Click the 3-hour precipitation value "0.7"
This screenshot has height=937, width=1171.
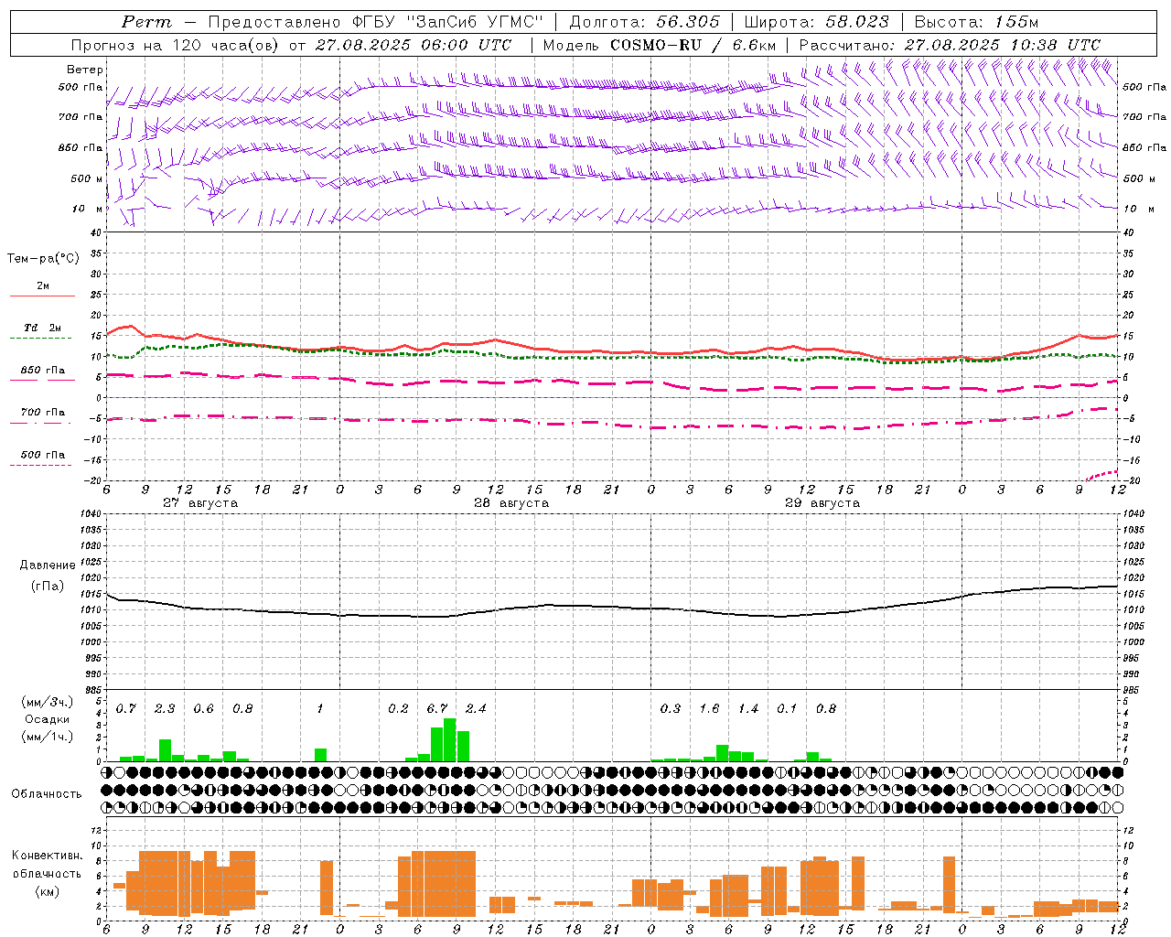[x=126, y=709]
